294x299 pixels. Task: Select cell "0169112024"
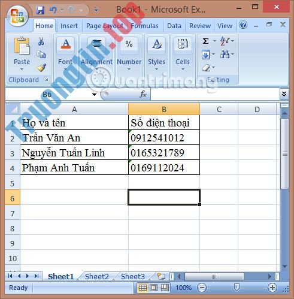click(x=164, y=168)
